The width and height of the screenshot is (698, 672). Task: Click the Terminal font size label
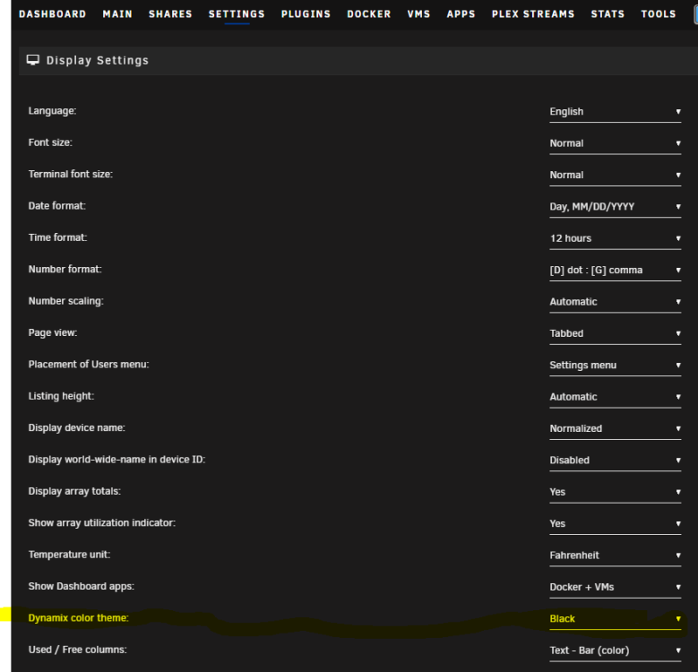(70, 174)
